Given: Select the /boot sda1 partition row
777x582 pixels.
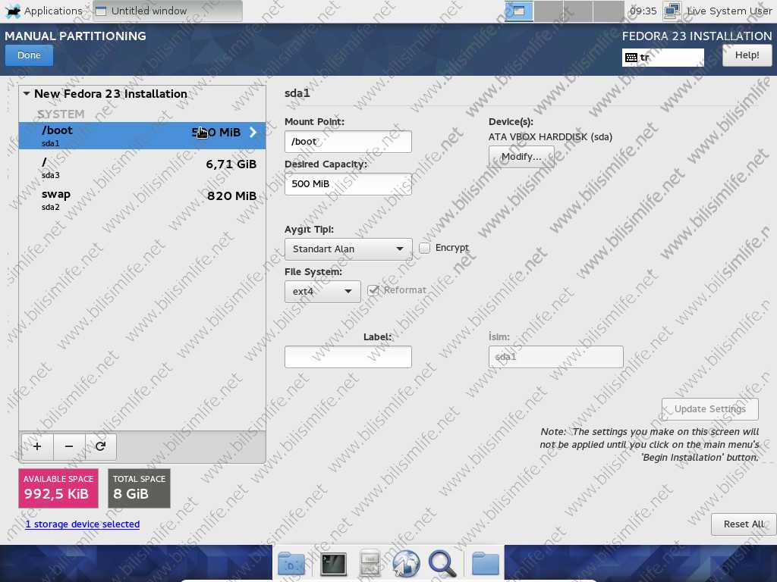Looking at the screenshot, I should point(142,136).
